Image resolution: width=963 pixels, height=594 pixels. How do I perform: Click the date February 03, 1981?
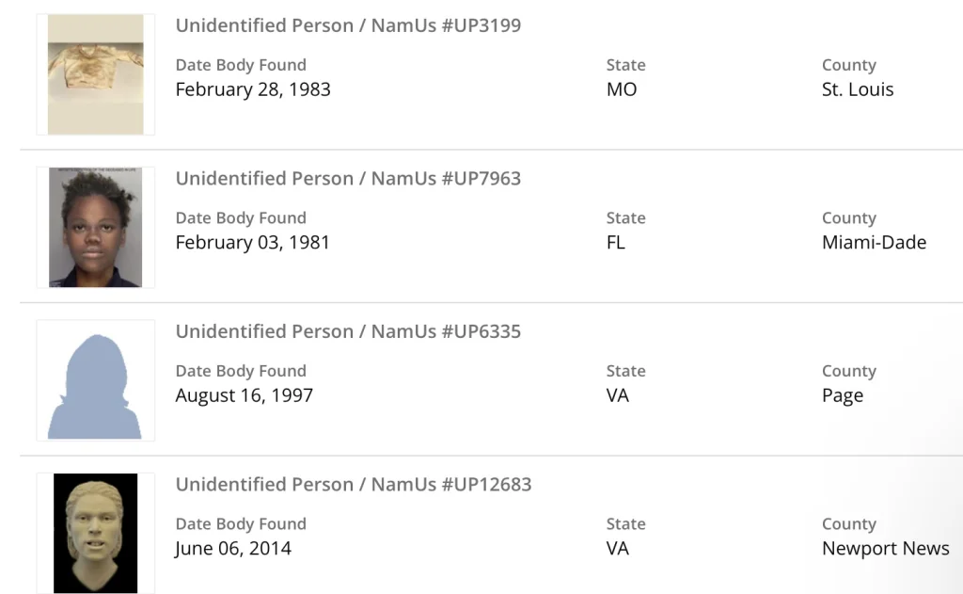tap(253, 242)
